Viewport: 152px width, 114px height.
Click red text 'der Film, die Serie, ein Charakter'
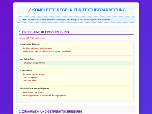37,48
